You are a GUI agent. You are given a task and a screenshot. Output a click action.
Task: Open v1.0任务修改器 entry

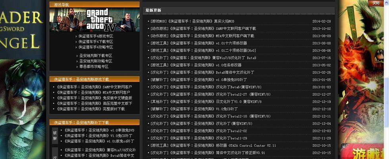click(195, 65)
